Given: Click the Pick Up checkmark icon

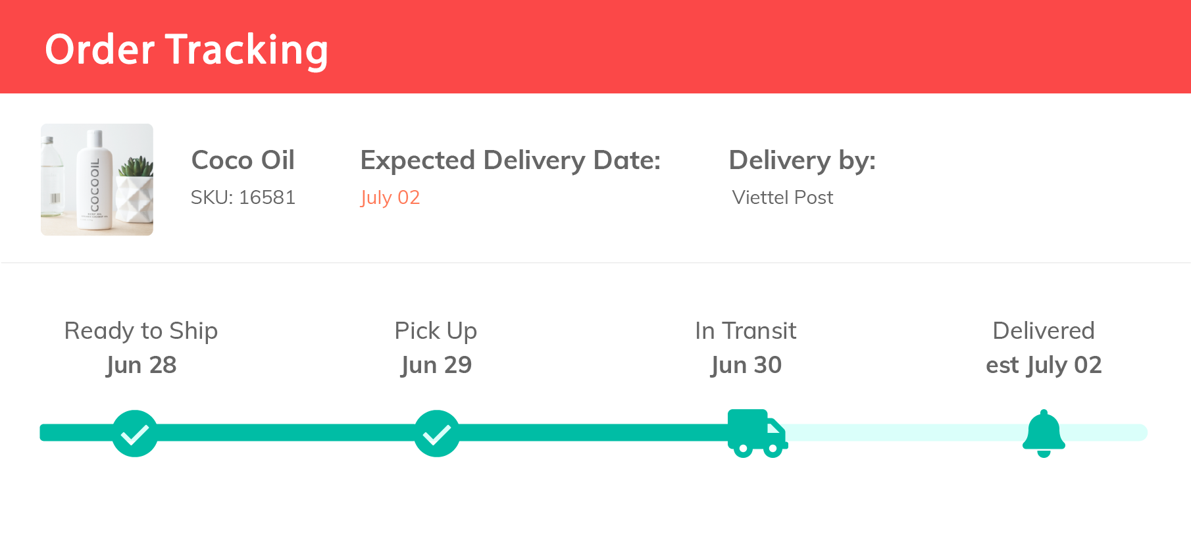Looking at the screenshot, I should (x=437, y=434).
